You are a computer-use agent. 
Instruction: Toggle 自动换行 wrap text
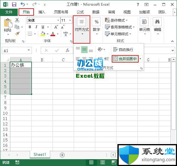click(x=123, y=50)
